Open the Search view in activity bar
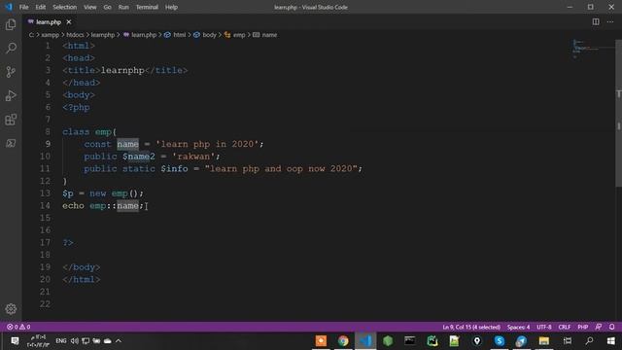 coord(11,49)
